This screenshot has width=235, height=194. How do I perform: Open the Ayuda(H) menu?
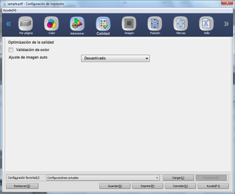10,10
